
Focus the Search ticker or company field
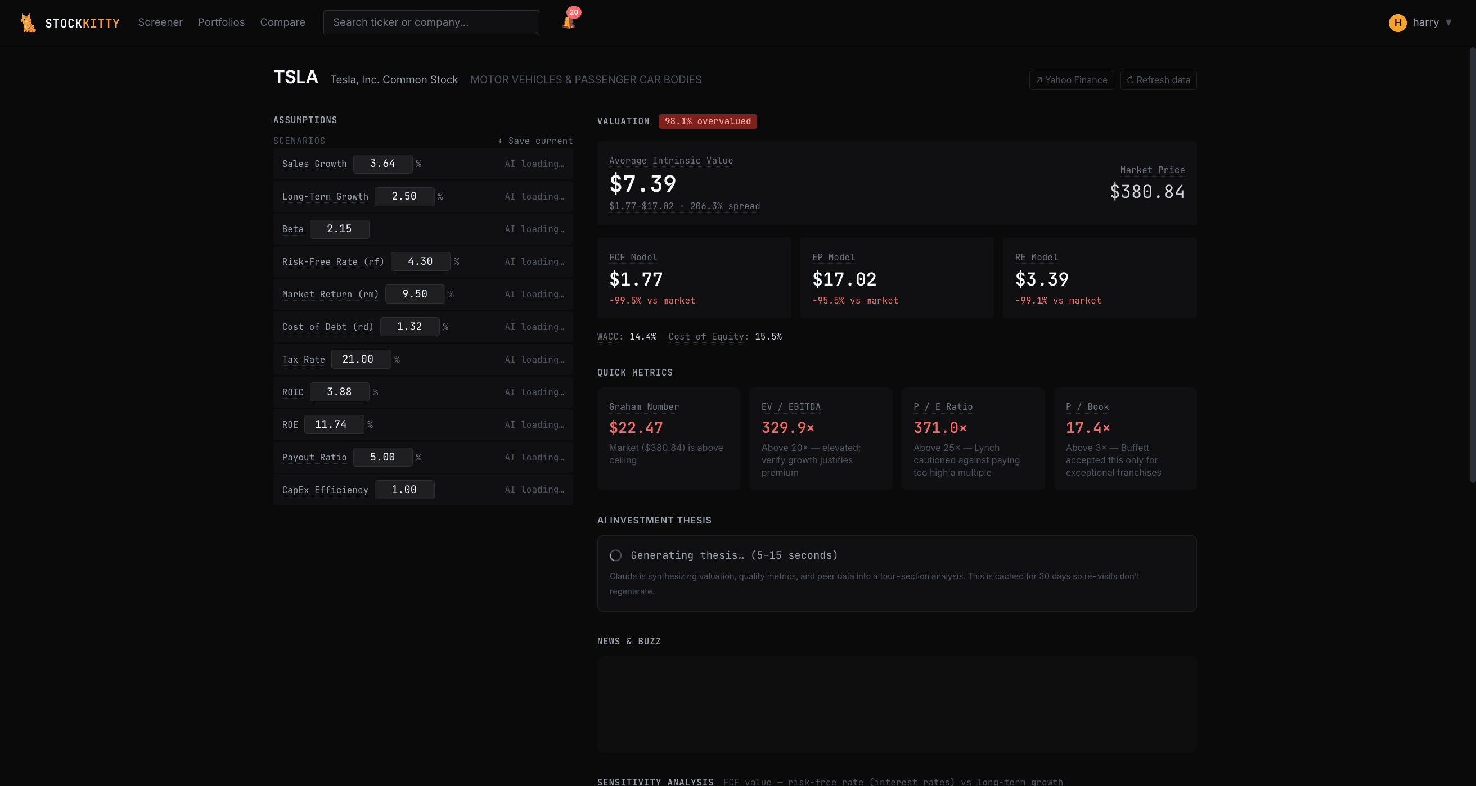(x=431, y=22)
